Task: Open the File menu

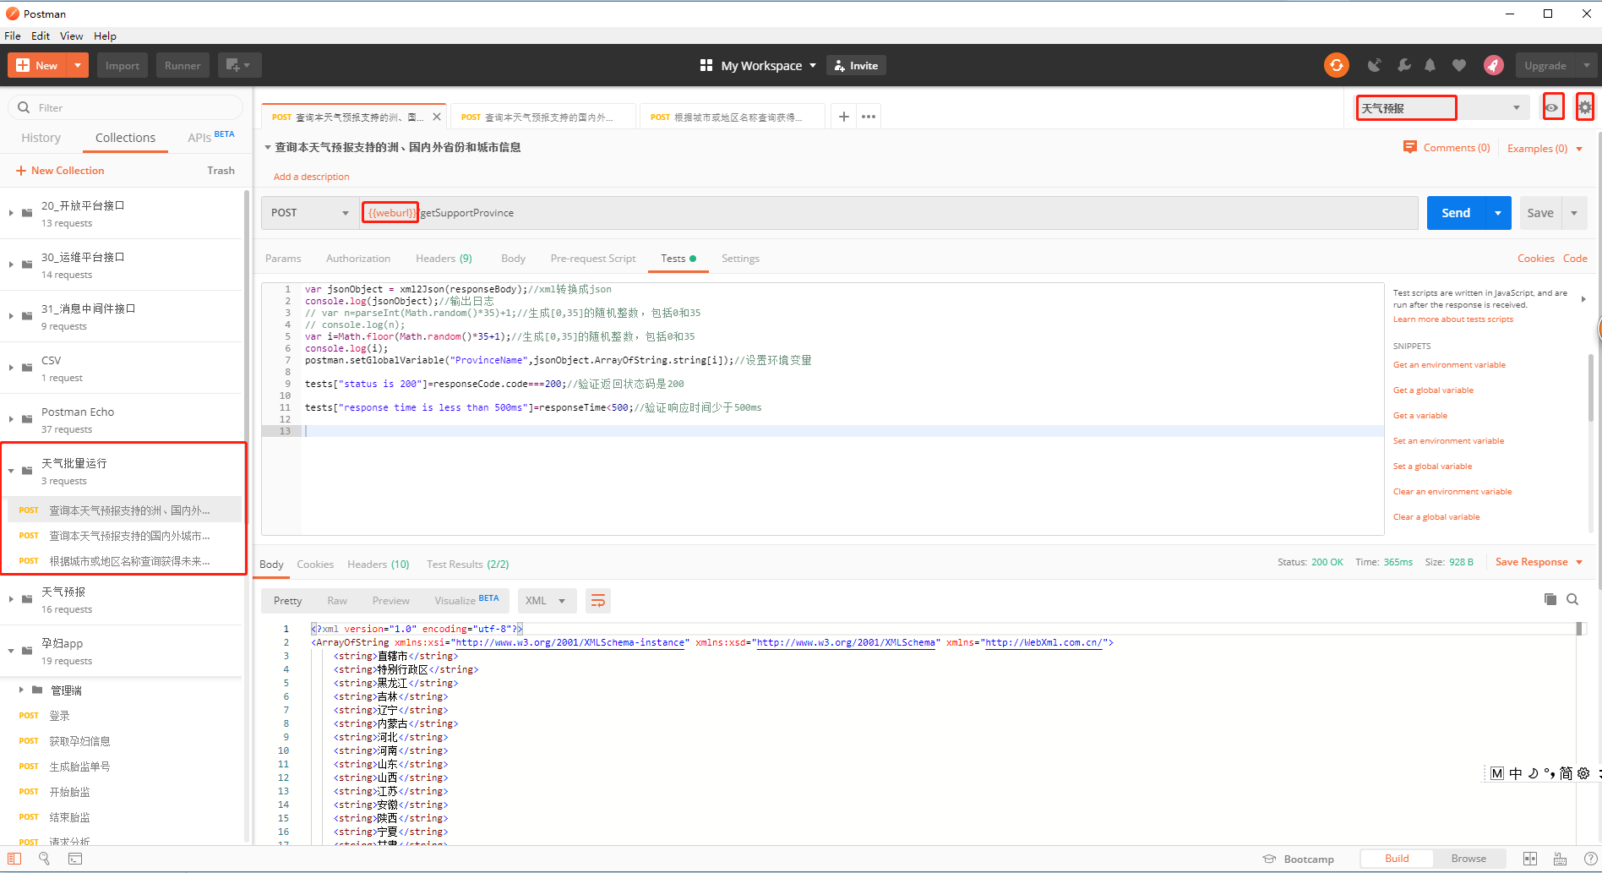Action: [x=13, y=35]
